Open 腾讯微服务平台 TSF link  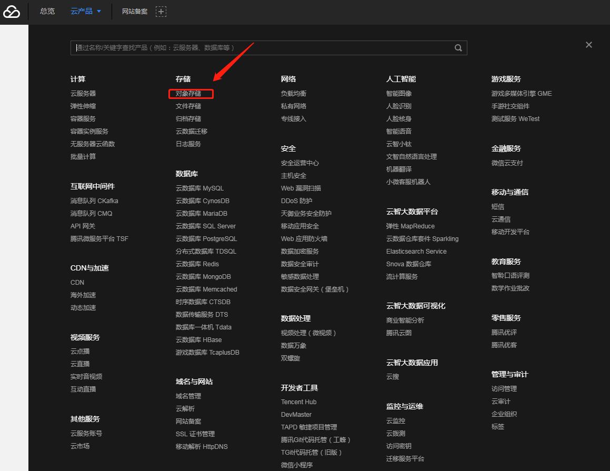(x=99, y=239)
